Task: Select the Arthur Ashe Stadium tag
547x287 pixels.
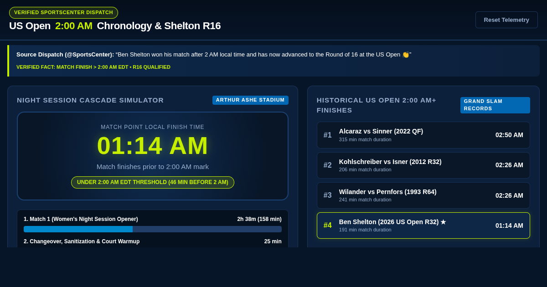Action: pos(250,100)
